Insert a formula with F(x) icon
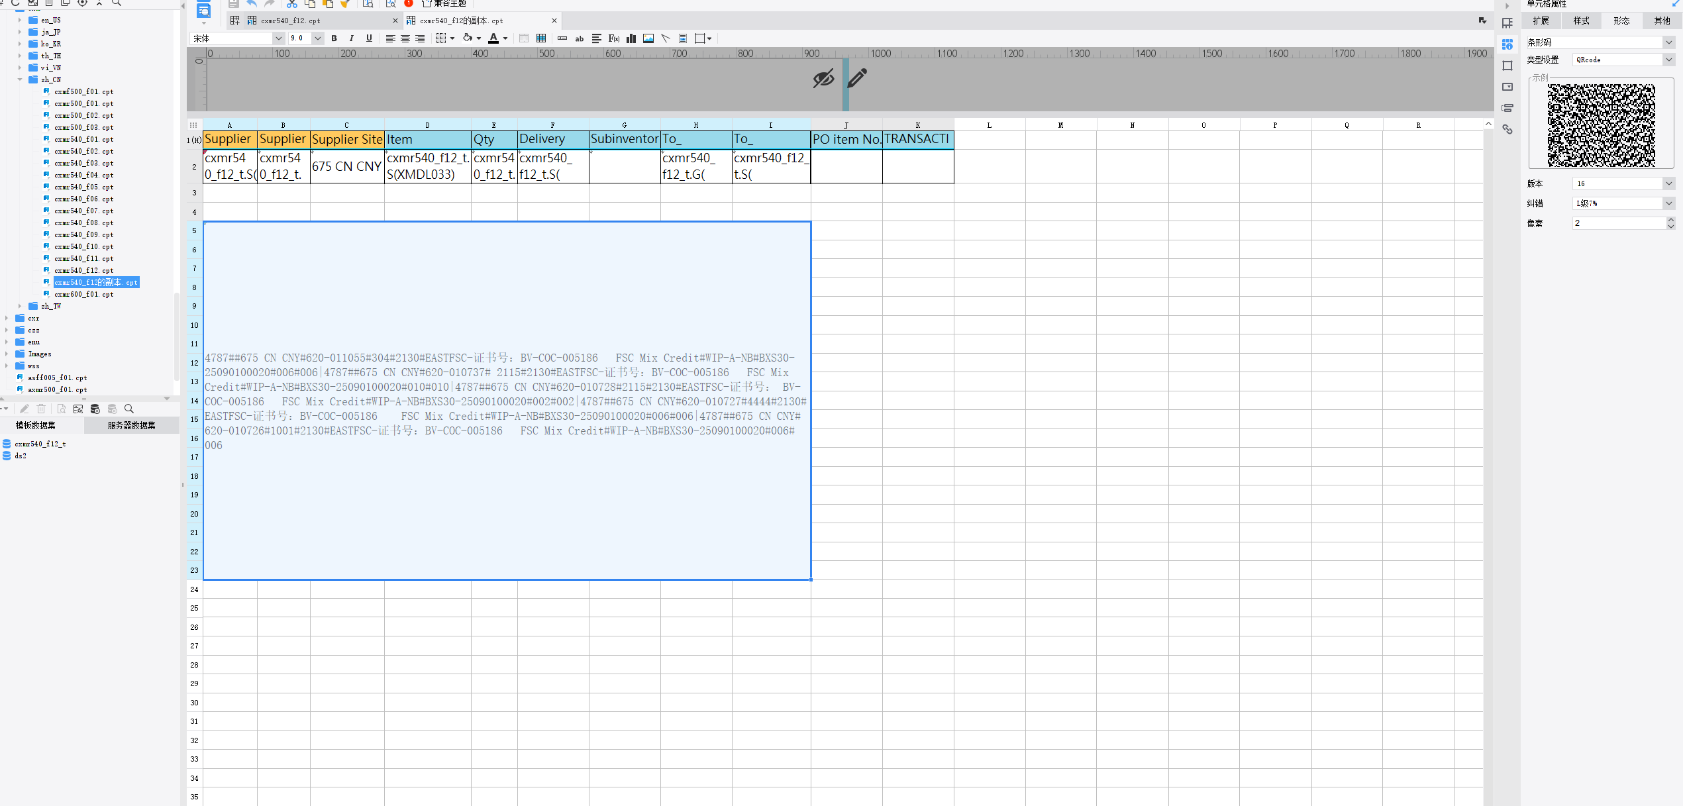Screen dimensions: 1683x806 (x=614, y=38)
